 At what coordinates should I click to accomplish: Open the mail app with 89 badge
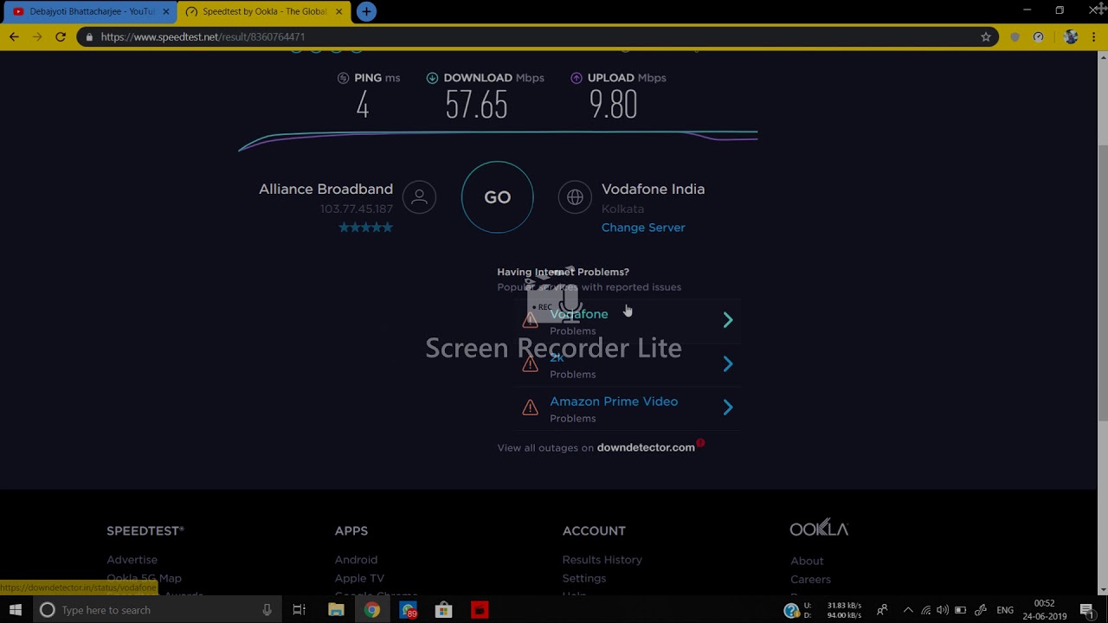[408, 610]
